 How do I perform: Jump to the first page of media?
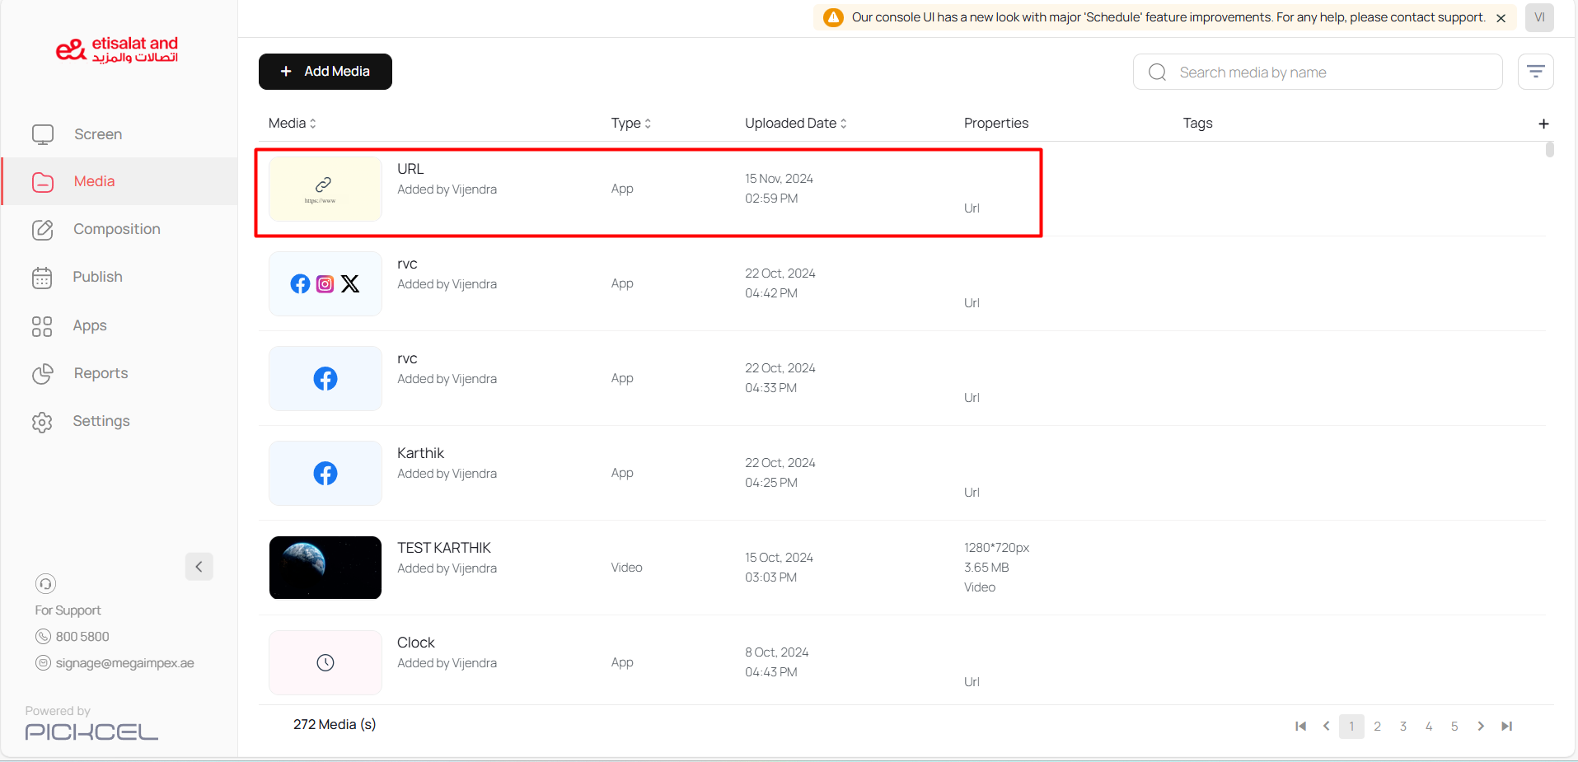[x=1300, y=726]
